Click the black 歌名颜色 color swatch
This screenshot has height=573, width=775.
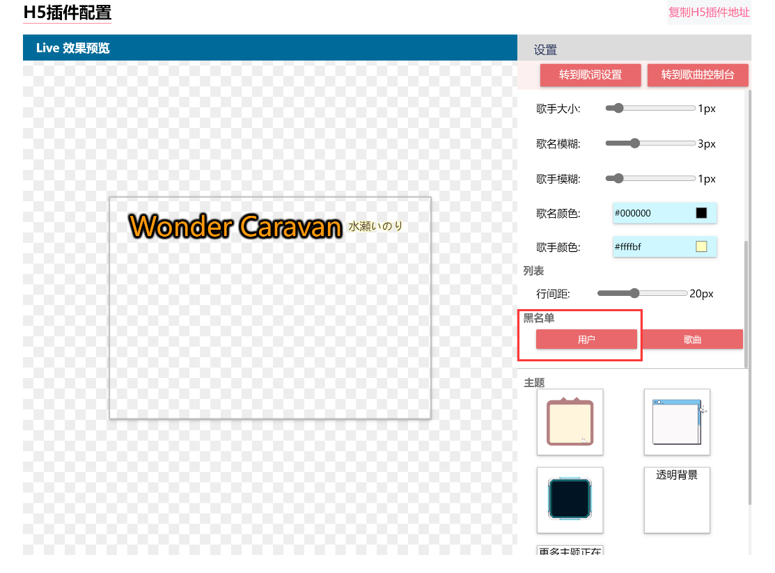click(x=701, y=213)
